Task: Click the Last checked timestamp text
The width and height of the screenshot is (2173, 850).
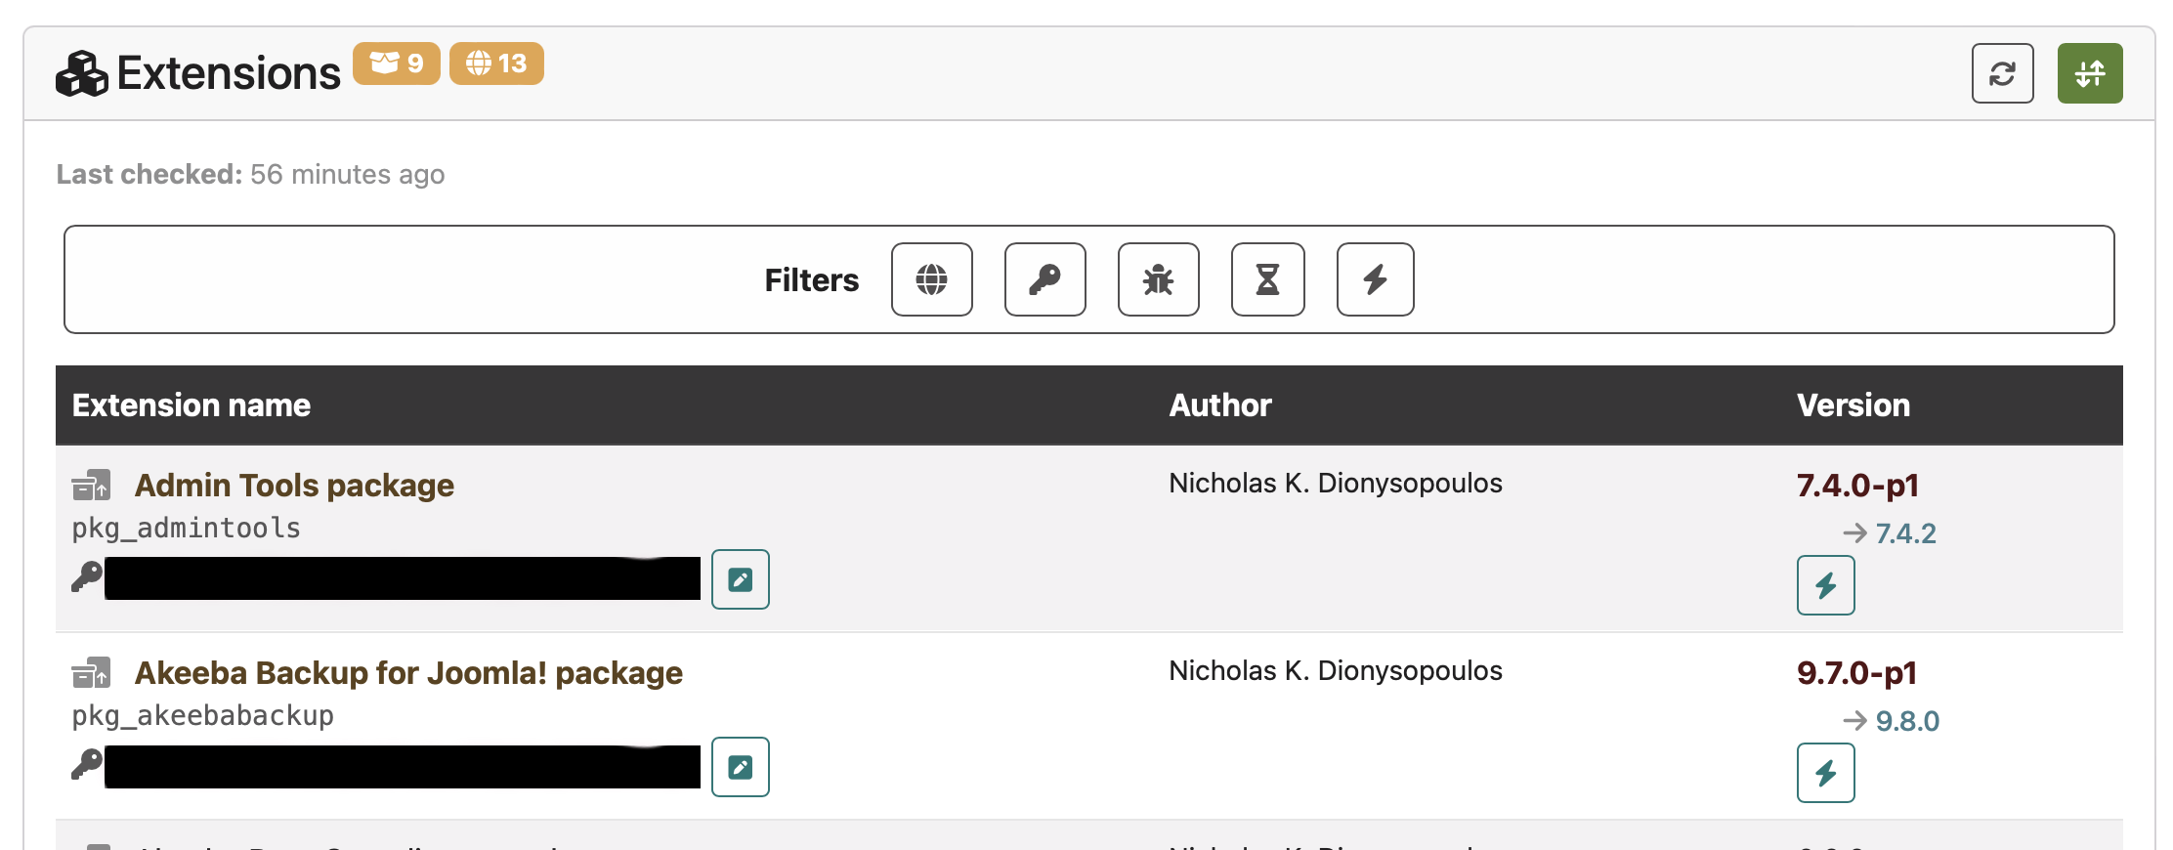Action: point(250,174)
